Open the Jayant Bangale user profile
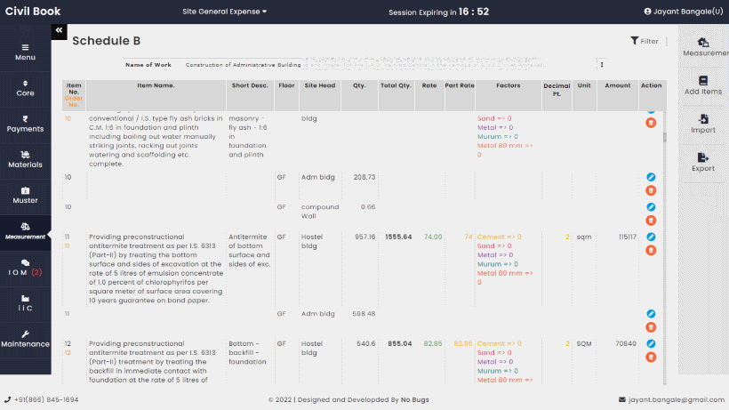 coord(683,12)
